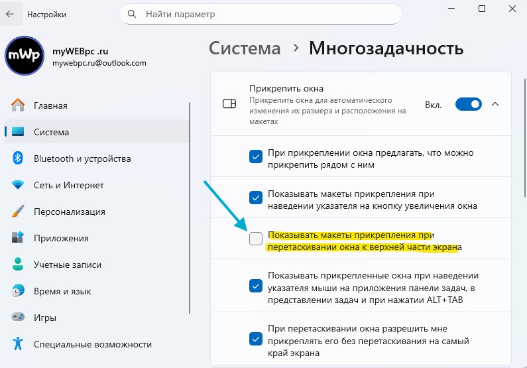Screen dimensions: 527x368
Task: Open Время и язык section
Action: pos(97,291)
